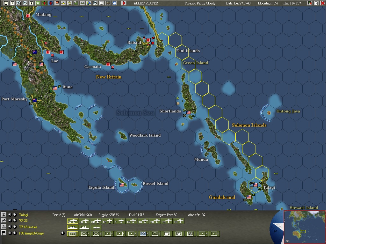Click the aircraft icon beside VP-33
This screenshot has height=244, width=367.
(x=4, y=220)
